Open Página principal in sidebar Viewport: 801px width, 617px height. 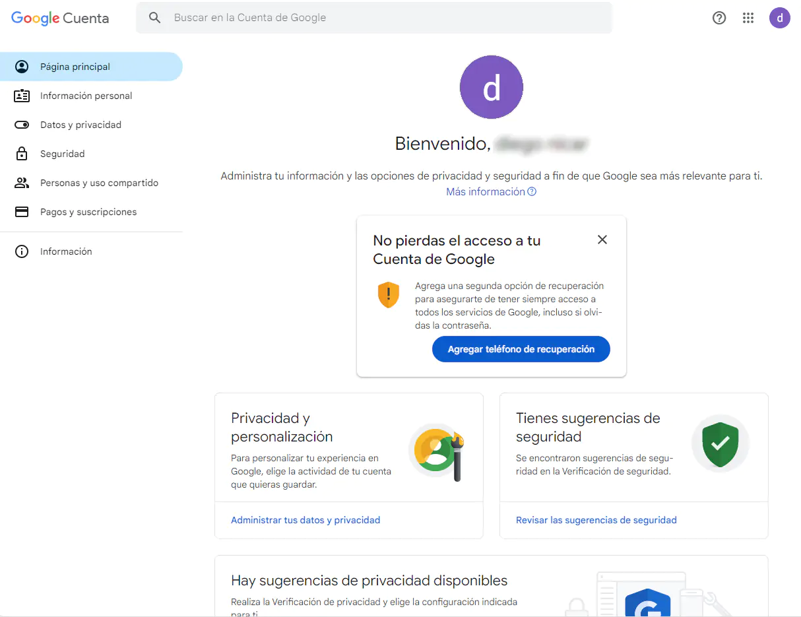click(x=75, y=67)
